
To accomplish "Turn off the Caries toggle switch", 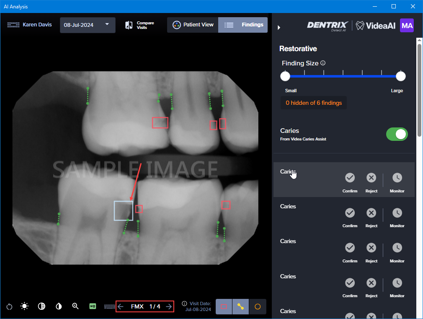I will [x=397, y=134].
